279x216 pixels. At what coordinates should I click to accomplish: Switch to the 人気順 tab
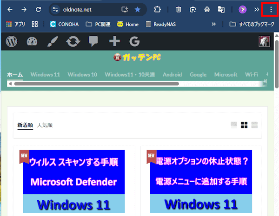45,125
